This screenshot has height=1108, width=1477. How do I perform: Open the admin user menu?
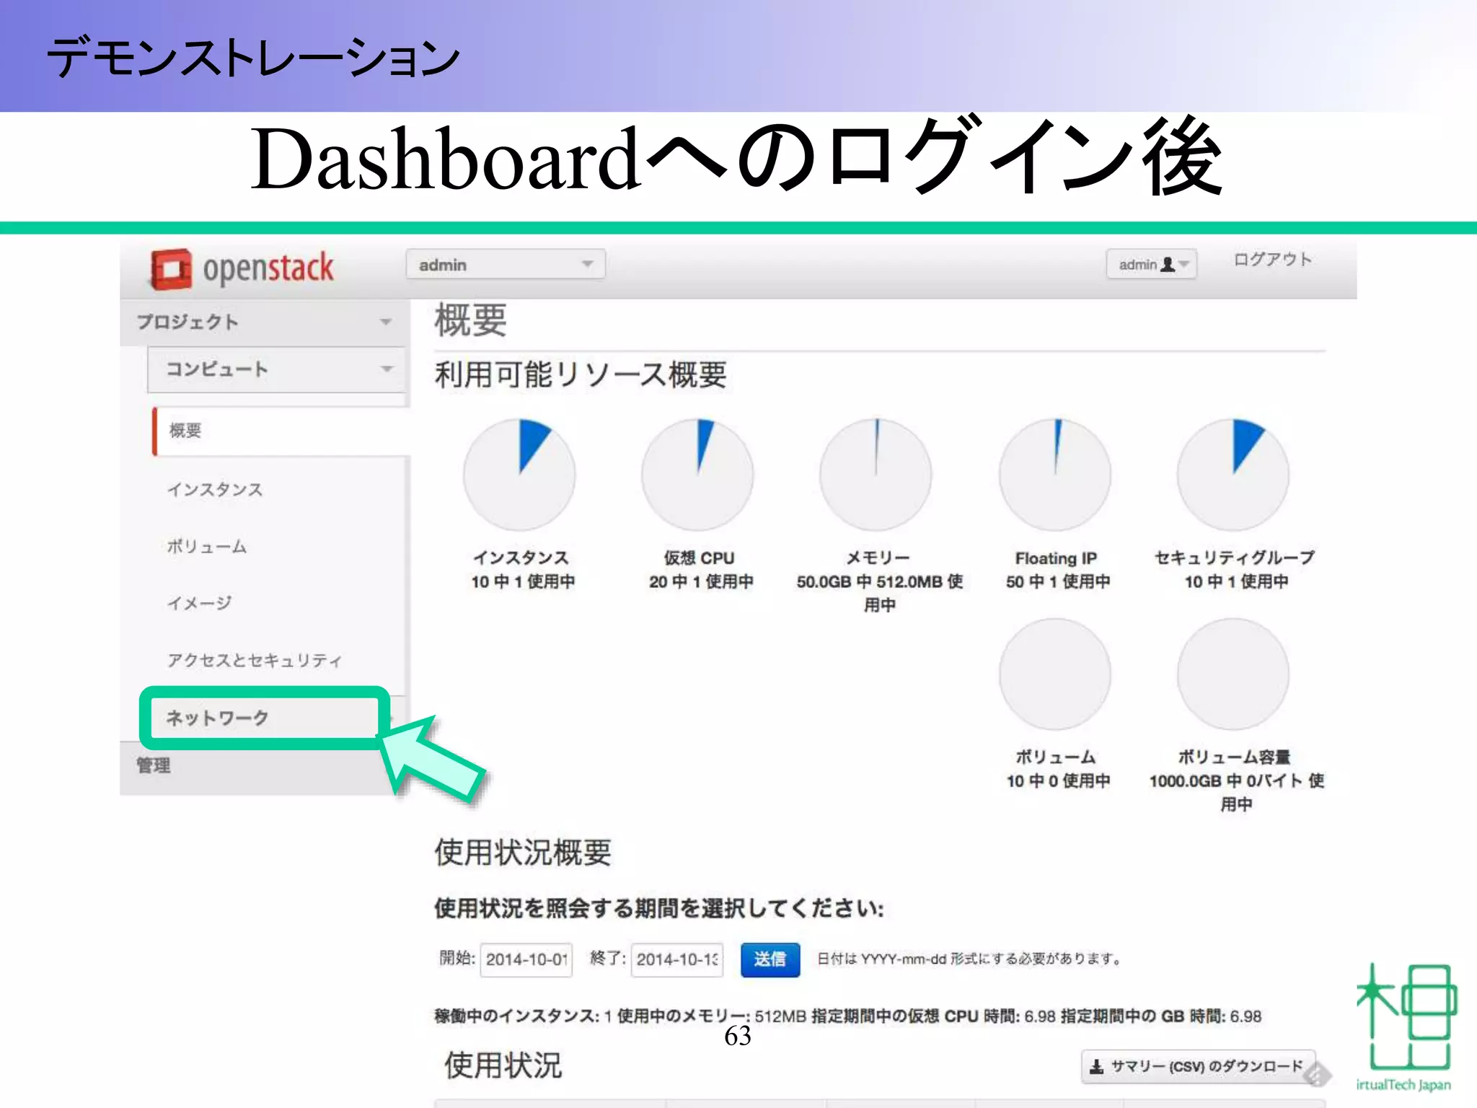(1152, 265)
